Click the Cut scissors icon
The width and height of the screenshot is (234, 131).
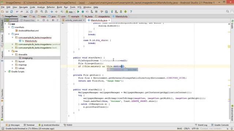(x=27, y=12)
